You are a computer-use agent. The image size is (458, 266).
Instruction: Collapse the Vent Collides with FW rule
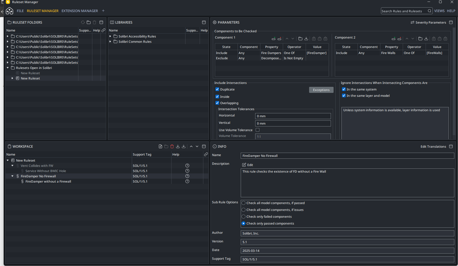[12, 166]
